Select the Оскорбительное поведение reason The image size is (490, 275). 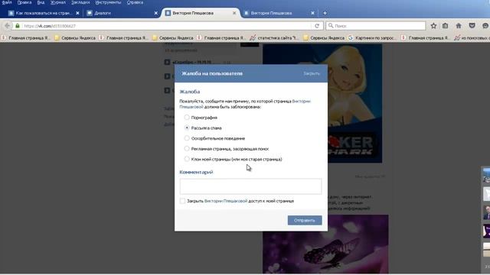point(187,138)
